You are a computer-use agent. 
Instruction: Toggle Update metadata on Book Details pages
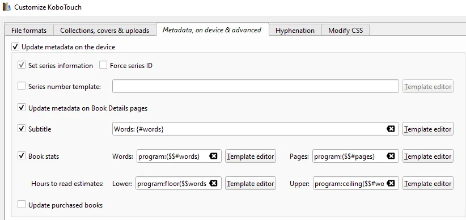point(22,108)
